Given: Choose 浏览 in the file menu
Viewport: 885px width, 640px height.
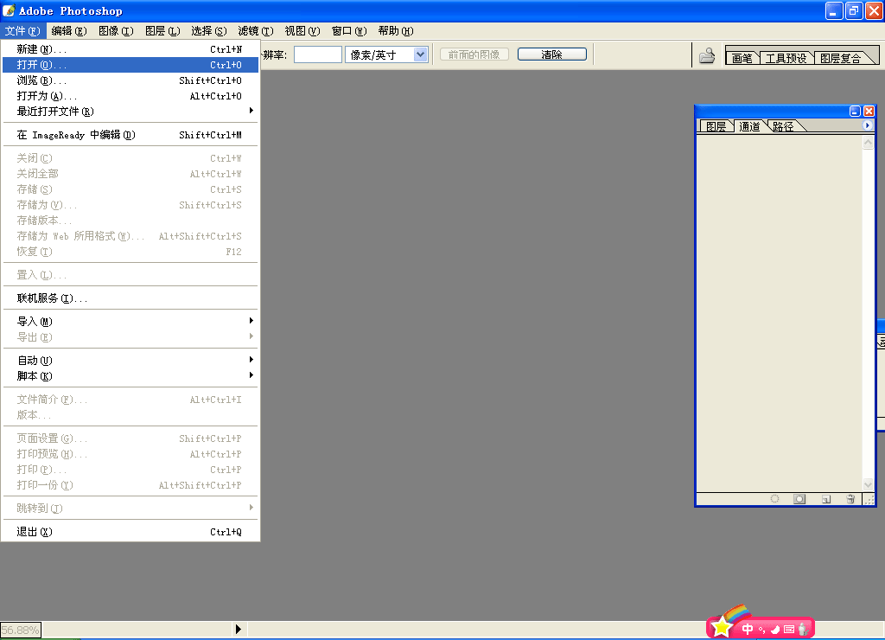Looking at the screenshot, I should click(131, 80).
